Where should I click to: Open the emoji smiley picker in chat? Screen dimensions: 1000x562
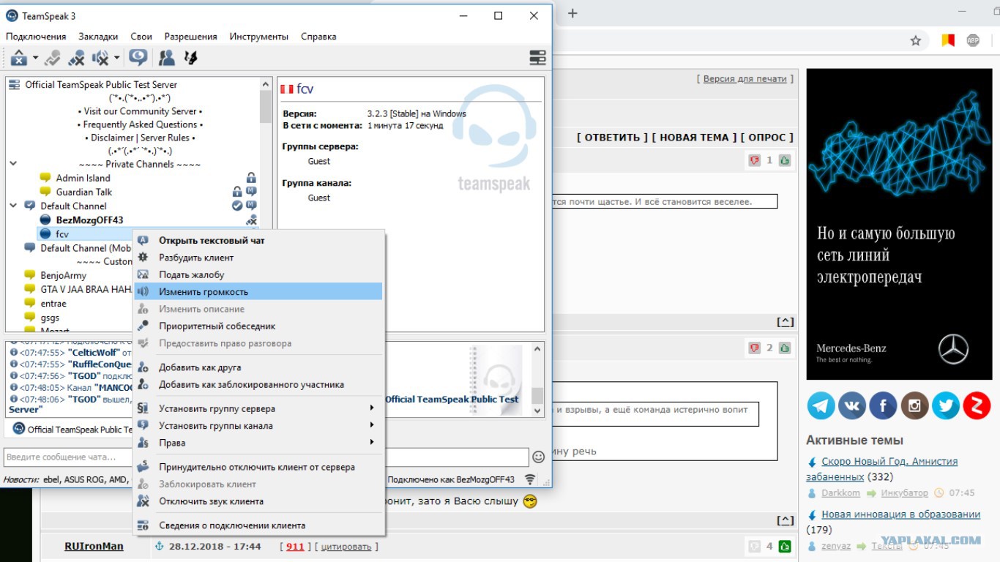click(x=538, y=457)
